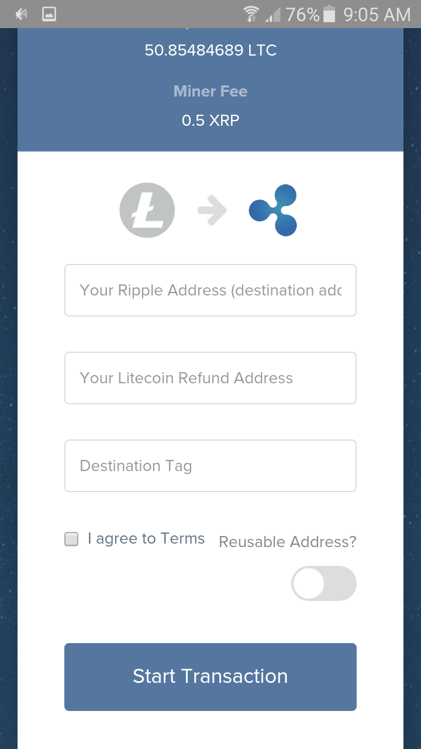
Task: Tap the gallery notification icon
Action: (49, 14)
